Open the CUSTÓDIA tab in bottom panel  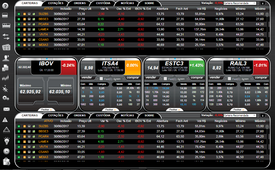pos(103,116)
